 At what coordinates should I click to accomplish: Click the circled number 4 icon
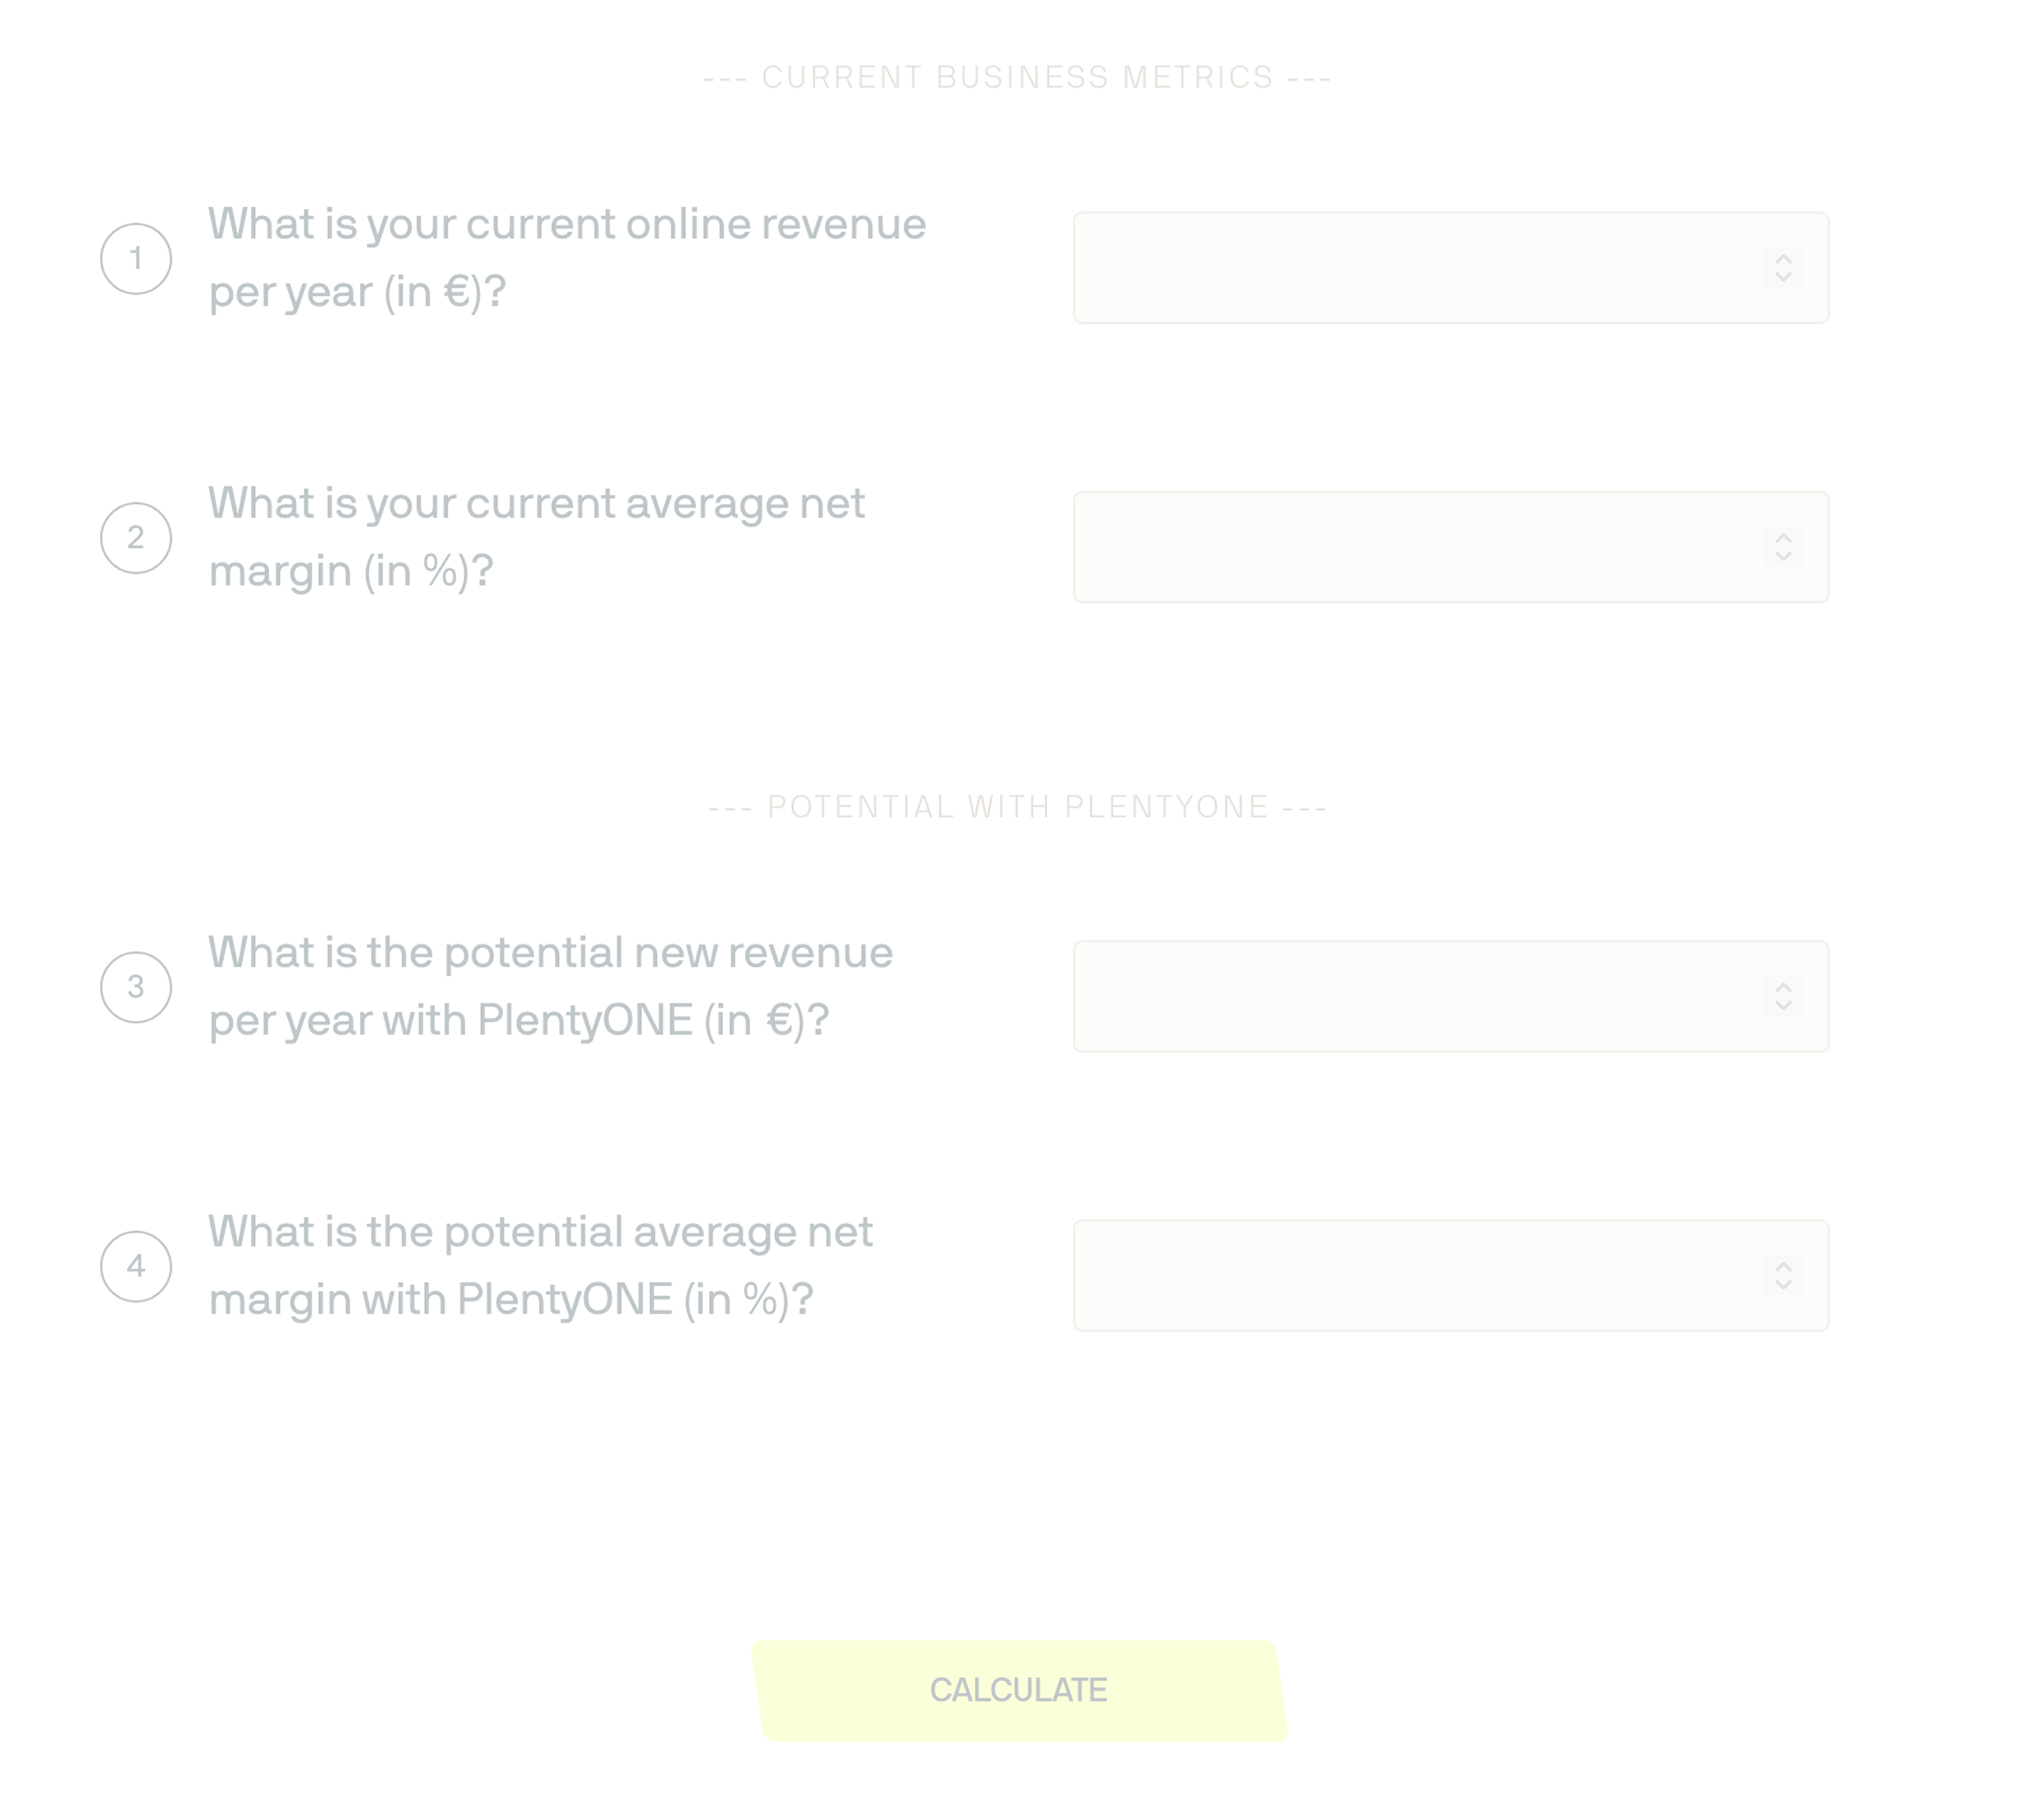pos(136,1266)
